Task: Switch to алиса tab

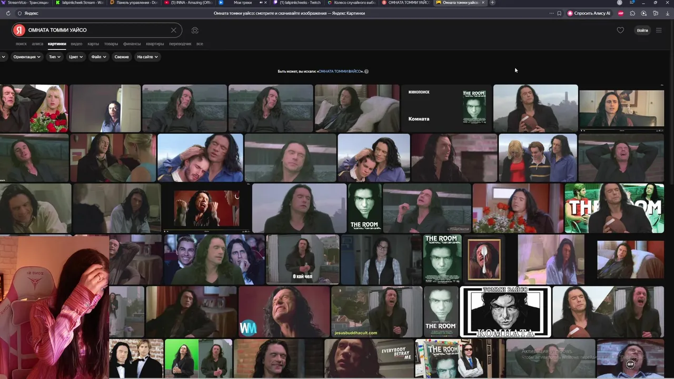Action: pos(37,44)
